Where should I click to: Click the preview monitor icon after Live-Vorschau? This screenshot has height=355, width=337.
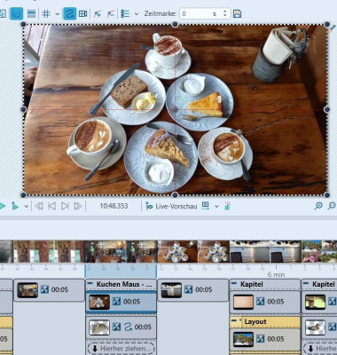[205, 206]
